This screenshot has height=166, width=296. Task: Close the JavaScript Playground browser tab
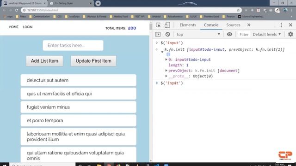click(45, 3)
